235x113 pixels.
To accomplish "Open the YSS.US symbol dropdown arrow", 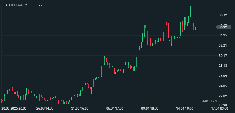I will pos(26,5).
